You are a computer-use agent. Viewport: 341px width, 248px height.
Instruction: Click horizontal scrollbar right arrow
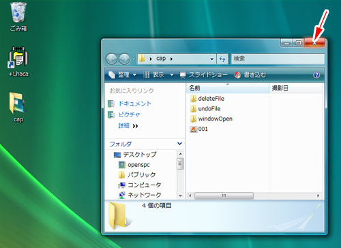[x=318, y=196]
